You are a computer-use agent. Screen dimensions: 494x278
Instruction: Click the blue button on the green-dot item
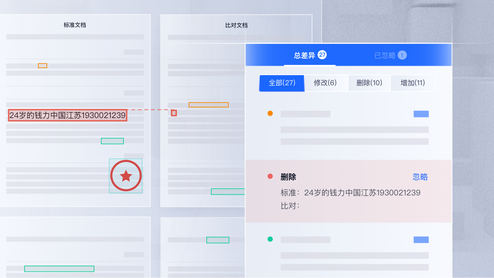[421, 240]
